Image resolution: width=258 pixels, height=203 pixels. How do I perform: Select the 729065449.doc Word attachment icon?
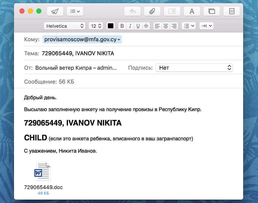[x=43, y=171]
